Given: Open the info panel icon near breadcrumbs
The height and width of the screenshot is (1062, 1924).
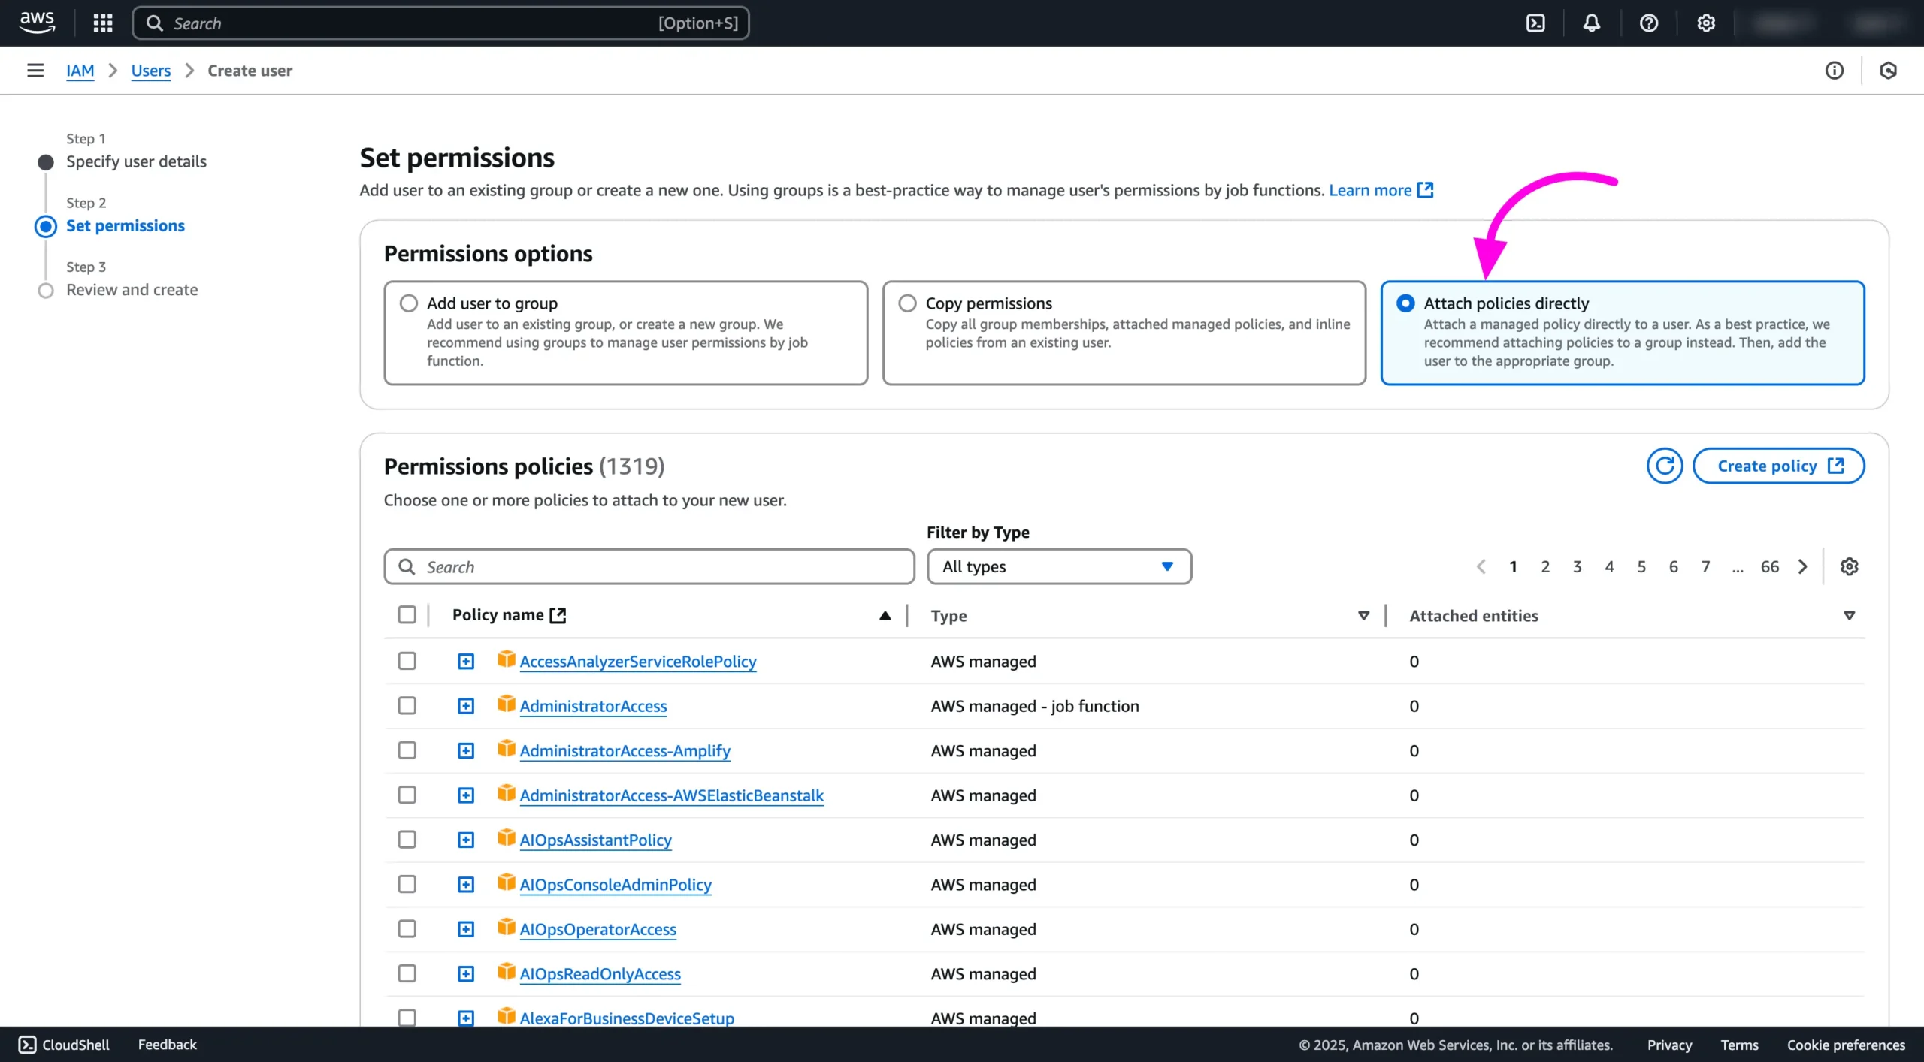Looking at the screenshot, I should [1835, 71].
